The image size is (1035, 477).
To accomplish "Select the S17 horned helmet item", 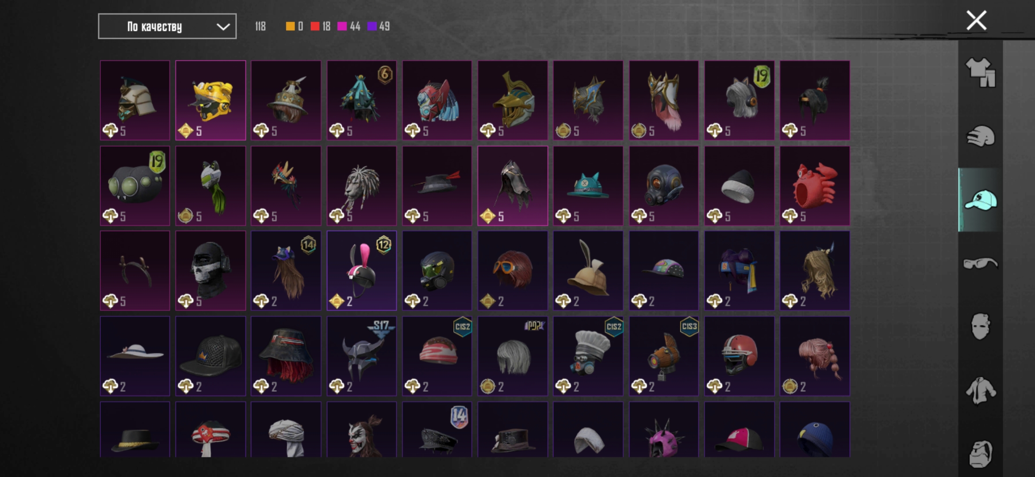I will click(362, 356).
